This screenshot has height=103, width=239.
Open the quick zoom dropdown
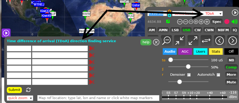pos(20,98)
